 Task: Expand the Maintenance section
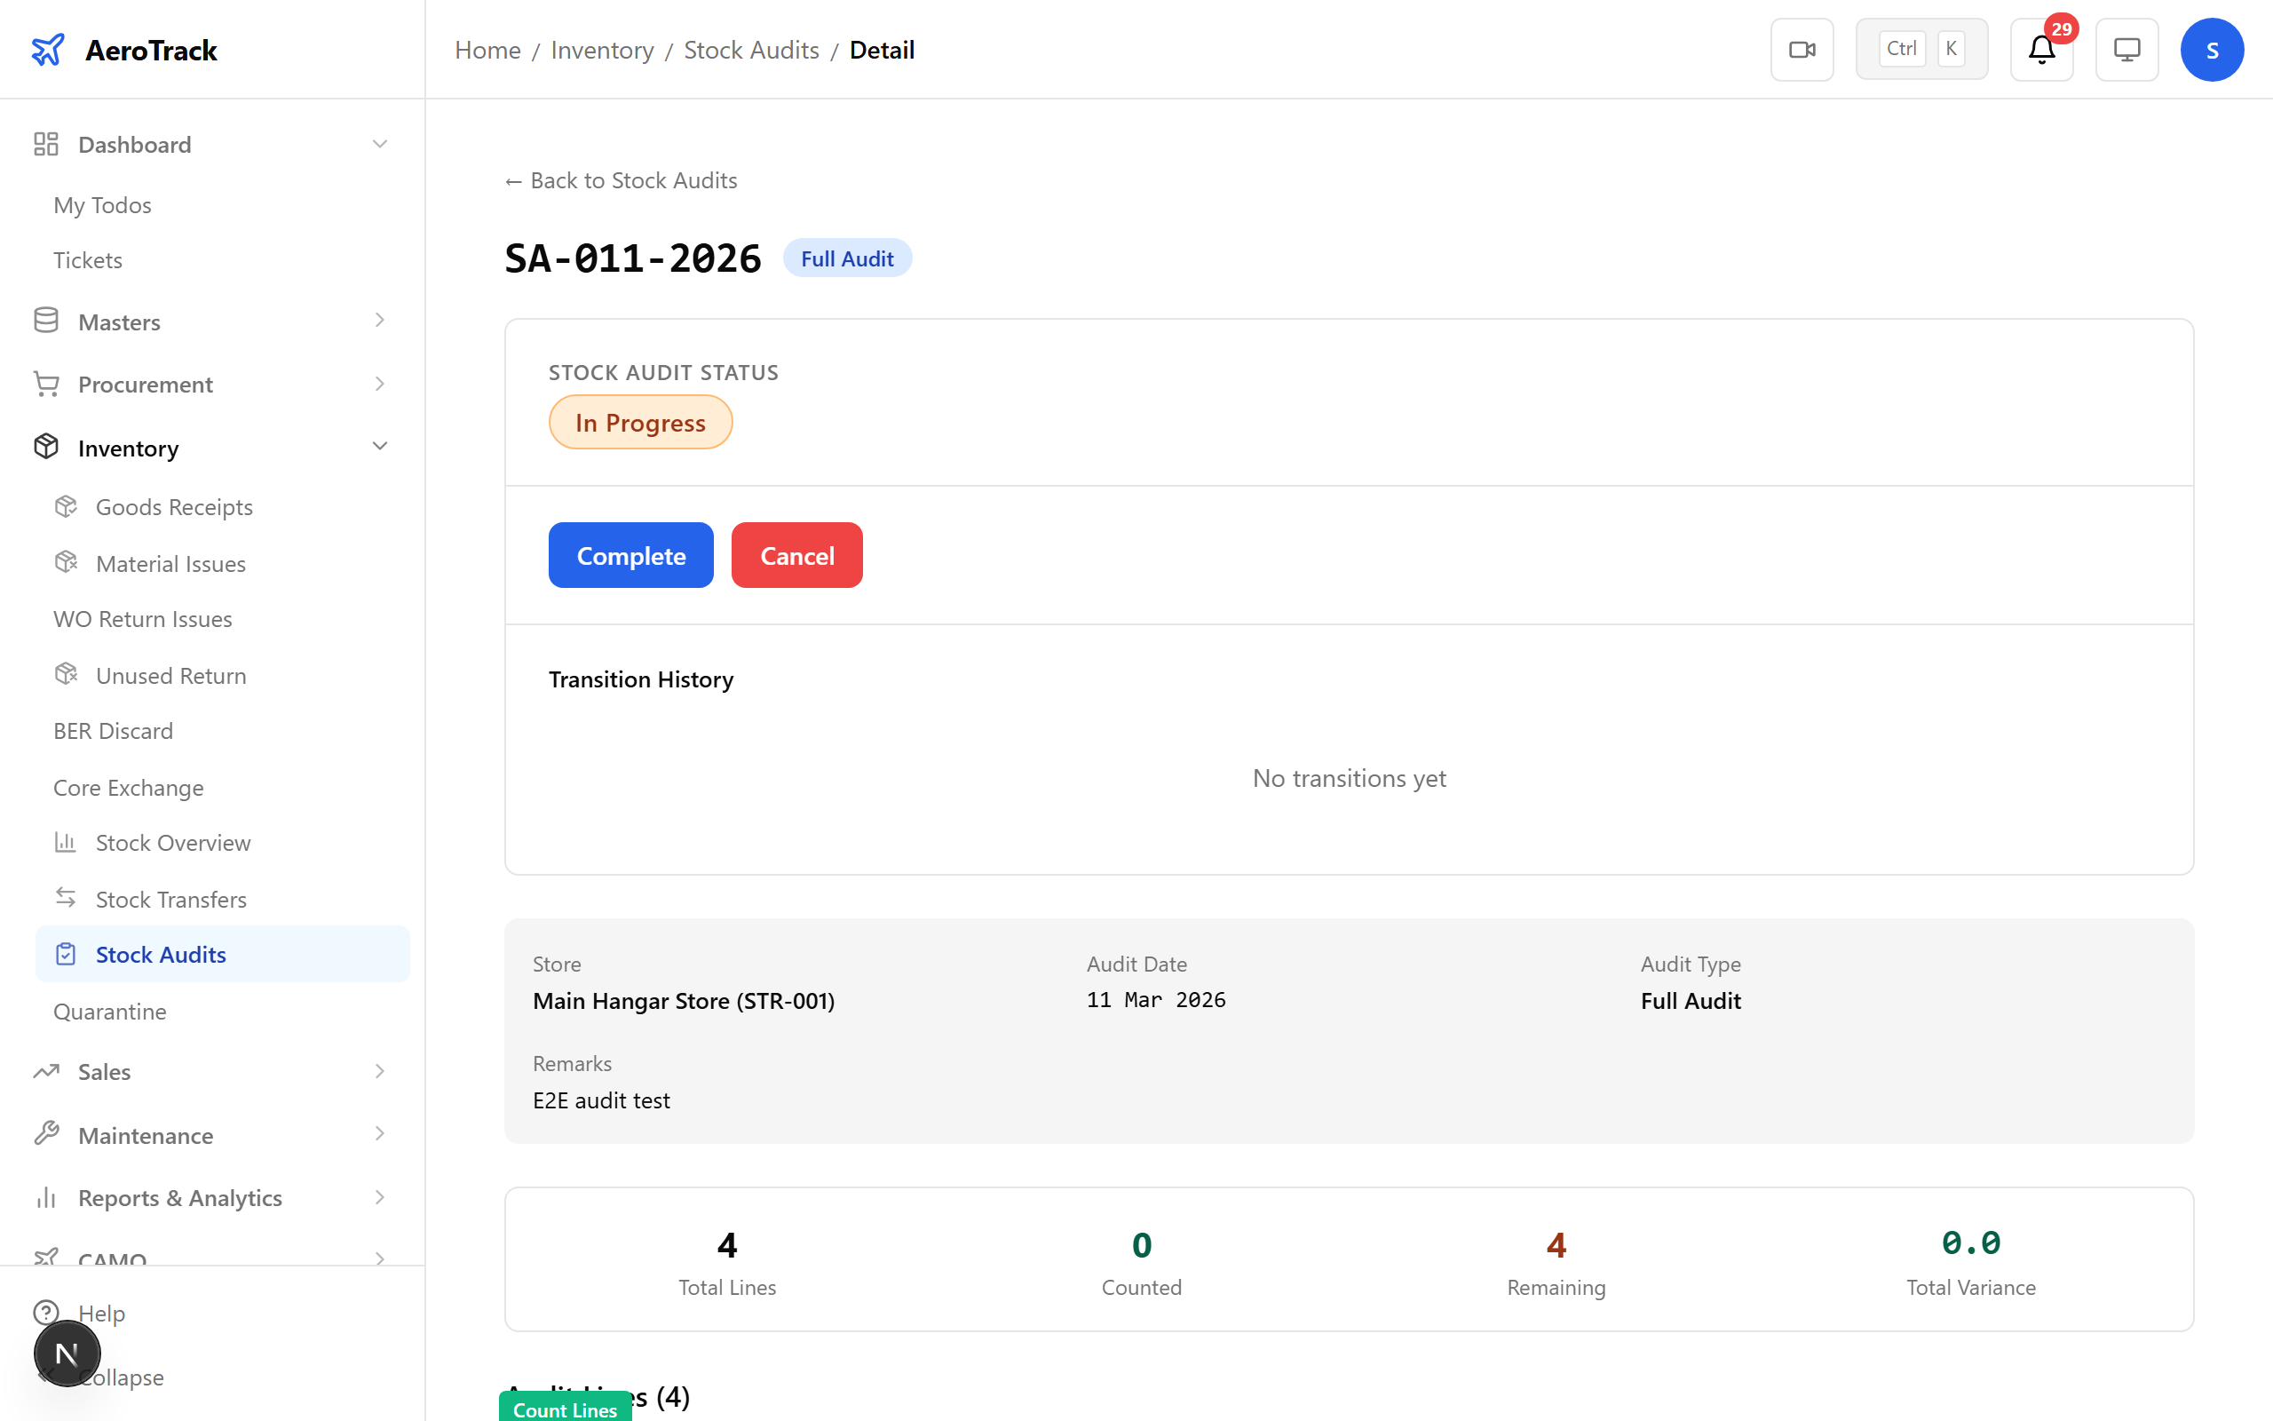379,1134
